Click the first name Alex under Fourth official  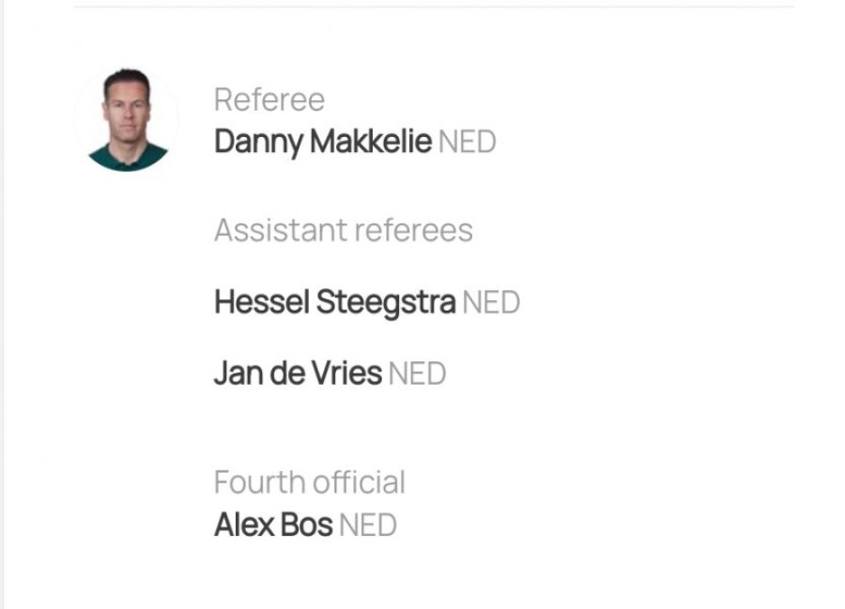click(x=245, y=525)
